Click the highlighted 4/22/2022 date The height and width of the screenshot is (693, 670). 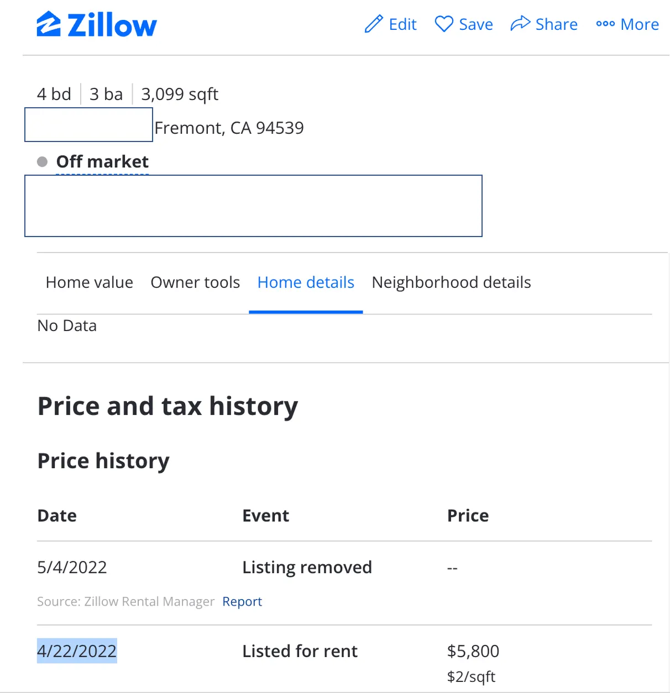(77, 651)
